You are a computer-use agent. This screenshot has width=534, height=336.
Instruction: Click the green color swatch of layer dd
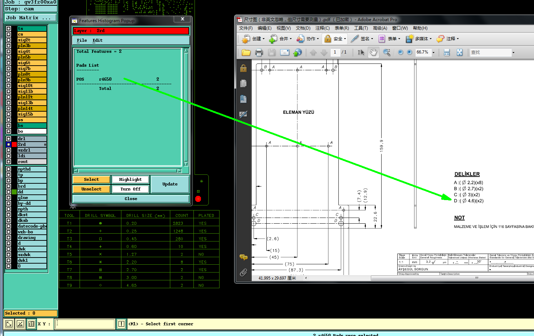point(14,192)
